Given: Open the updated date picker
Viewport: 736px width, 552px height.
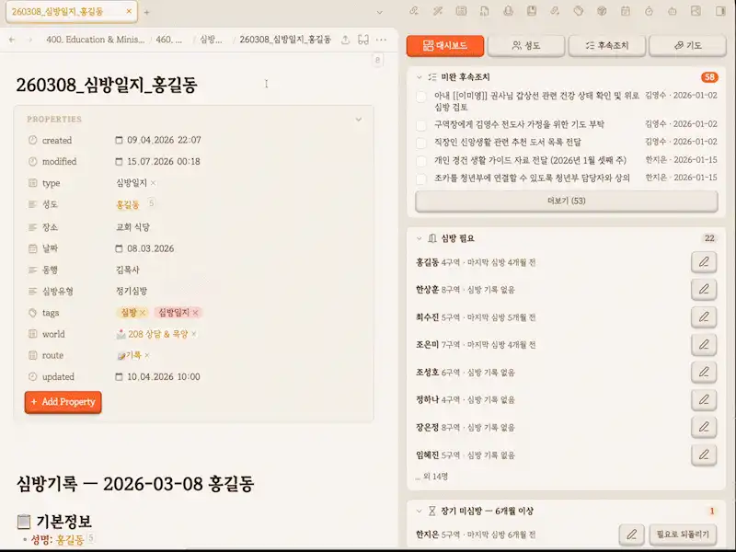Looking at the screenshot, I should pyautogui.click(x=119, y=376).
